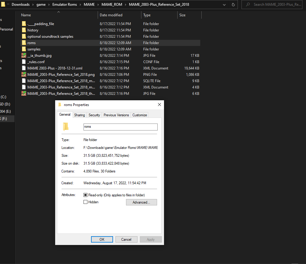Click the 19,644 KB size value
Screen dimensions: 306x264
[192, 68]
